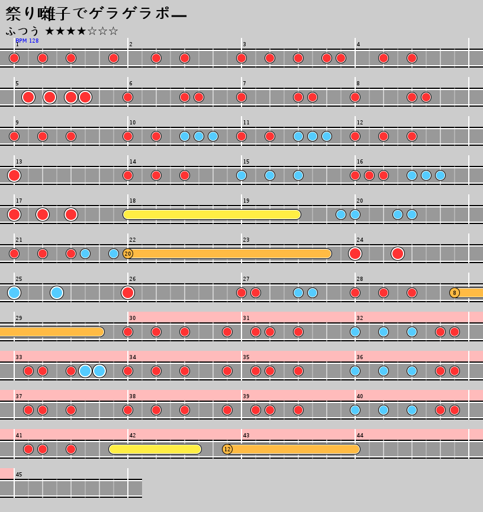Viewport: 483px width, 512px height.
Task: Select the first large red note in measure 5
Action: click(x=28, y=97)
